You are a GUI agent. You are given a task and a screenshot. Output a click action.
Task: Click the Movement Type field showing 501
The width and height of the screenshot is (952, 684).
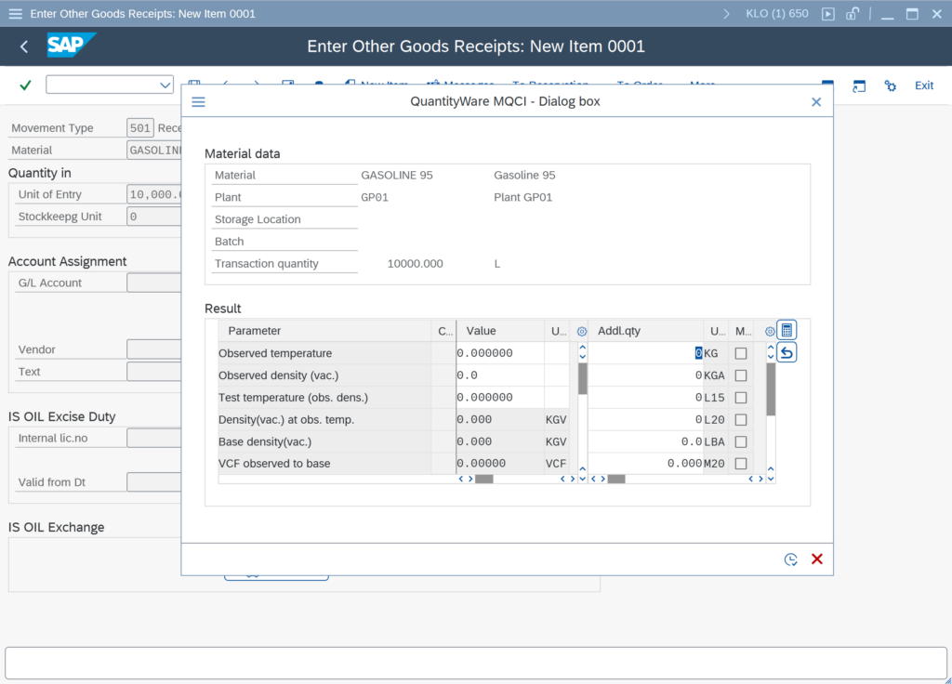[x=140, y=128]
